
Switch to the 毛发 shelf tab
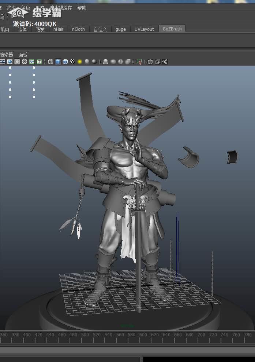(x=40, y=29)
